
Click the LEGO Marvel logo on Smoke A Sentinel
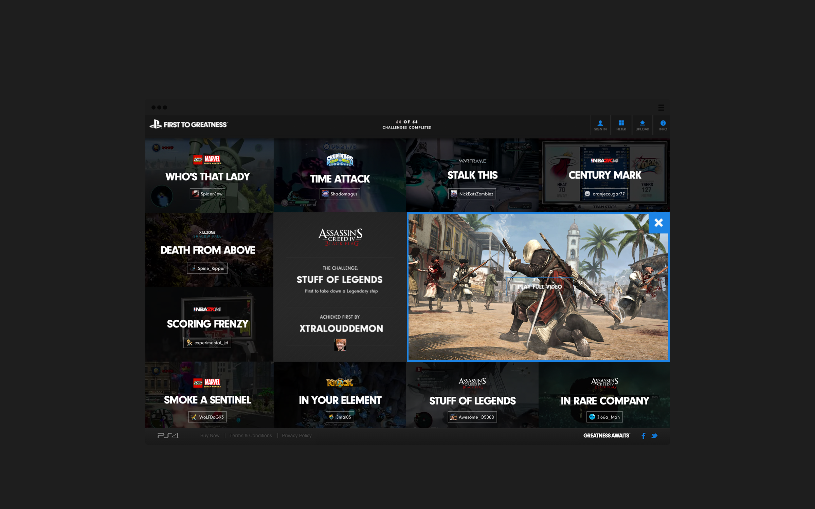pyautogui.click(x=207, y=383)
